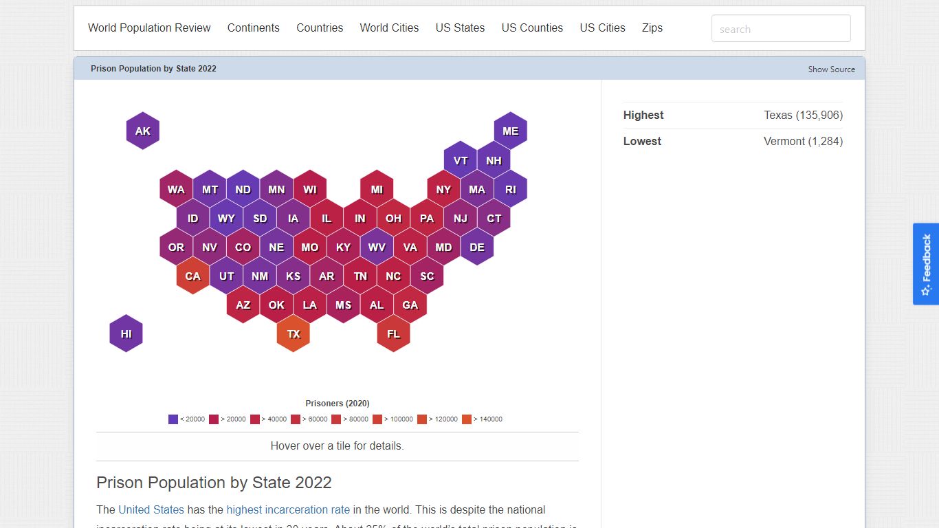Click the Vermont (VT) hex tile
This screenshot has width=939, height=528.
coord(461,160)
